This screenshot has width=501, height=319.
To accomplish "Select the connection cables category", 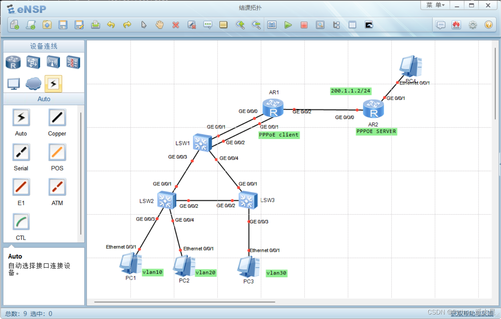I will pyautogui.click(x=53, y=84).
